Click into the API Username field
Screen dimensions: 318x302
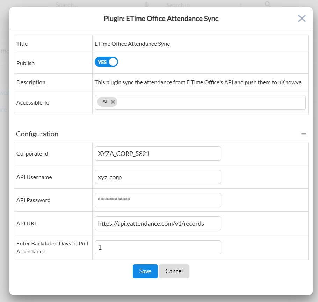[158, 177]
